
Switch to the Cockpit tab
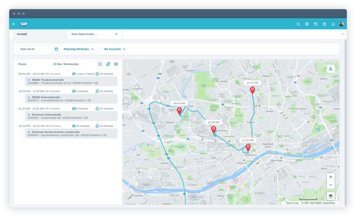pyautogui.click(x=40, y=34)
